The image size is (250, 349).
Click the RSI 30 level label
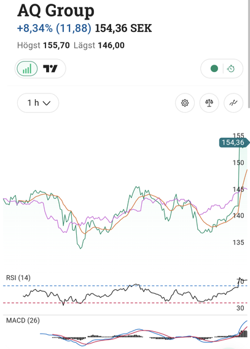240,308
